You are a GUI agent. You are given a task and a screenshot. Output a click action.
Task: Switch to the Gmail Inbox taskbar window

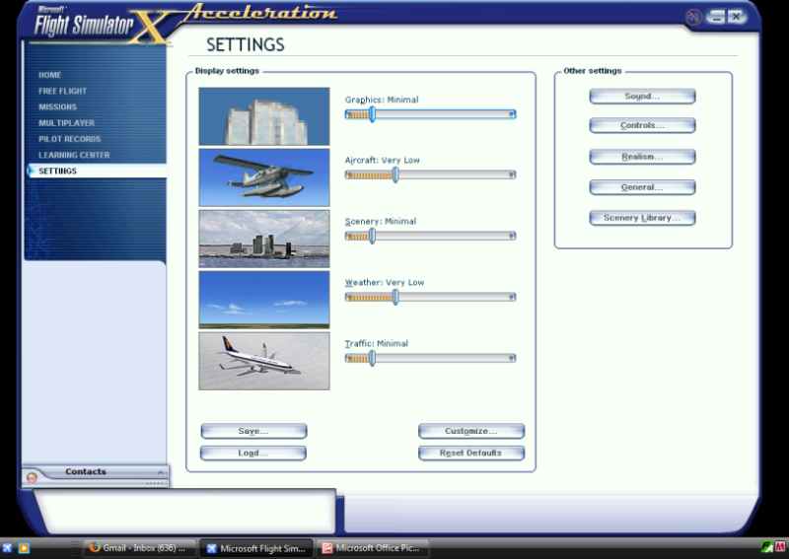[x=137, y=547]
